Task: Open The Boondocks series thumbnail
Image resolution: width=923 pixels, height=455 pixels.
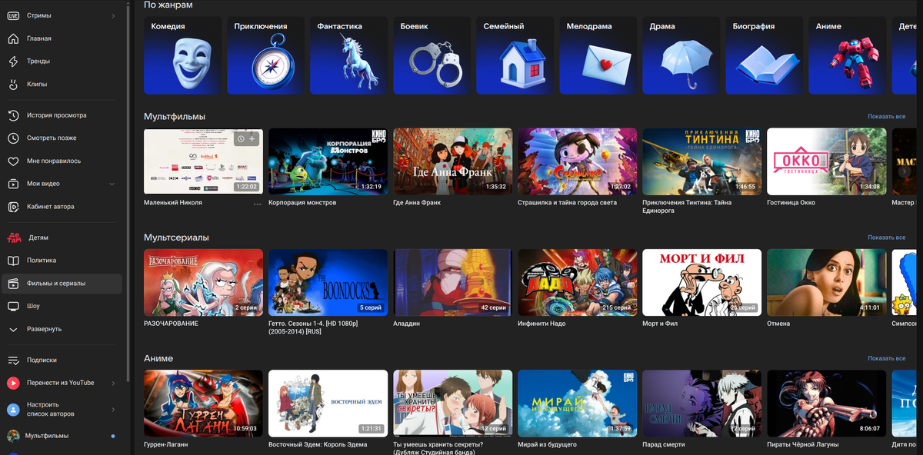Action: point(328,282)
